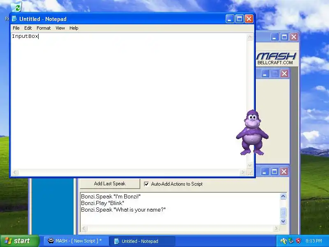The image size is (329, 247).
Task: Click MASH script box scroll left arrow
Action: pyautogui.click(x=84, y=228)
